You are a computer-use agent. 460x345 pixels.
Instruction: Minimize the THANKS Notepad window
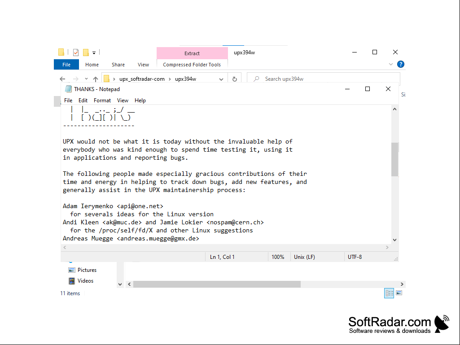(347, 89)
